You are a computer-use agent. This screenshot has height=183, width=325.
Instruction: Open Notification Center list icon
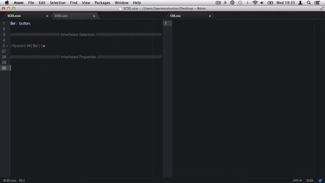point(317,3)
